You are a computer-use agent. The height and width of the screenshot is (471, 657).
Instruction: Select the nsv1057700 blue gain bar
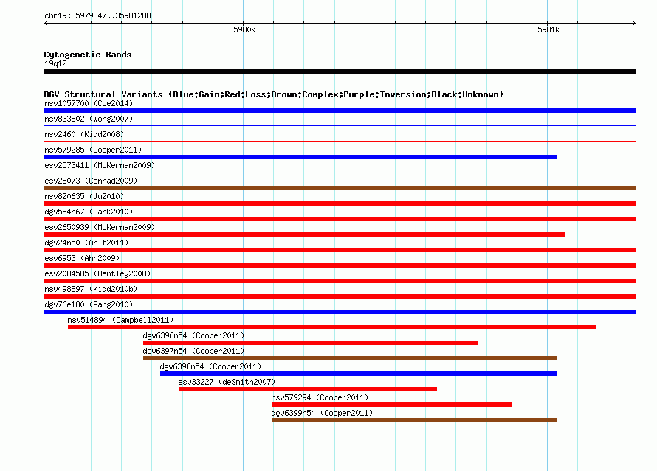point(340,111)
